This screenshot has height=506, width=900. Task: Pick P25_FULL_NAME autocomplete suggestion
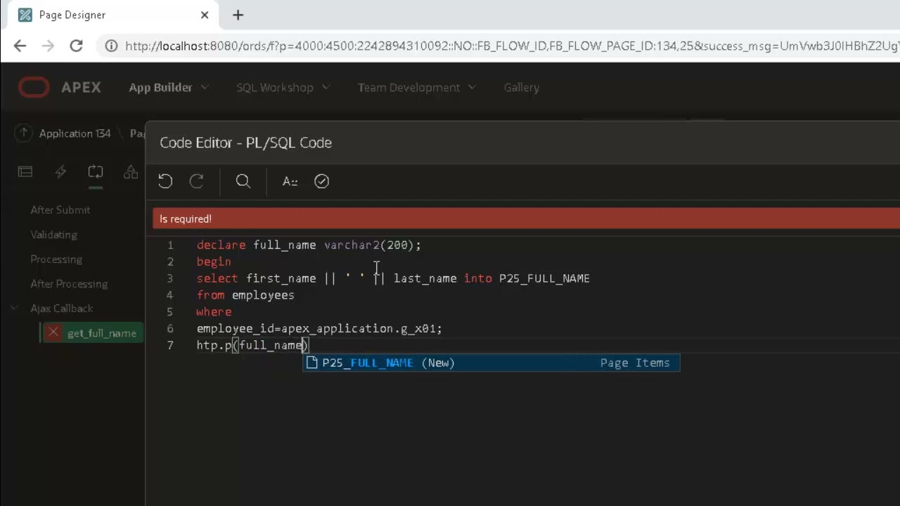pos(491,363)
